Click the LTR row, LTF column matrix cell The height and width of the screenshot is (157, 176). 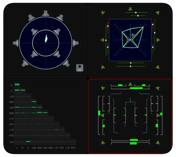(56, 130)
